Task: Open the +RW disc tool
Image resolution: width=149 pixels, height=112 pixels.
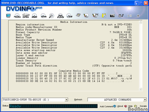Action: (x=69, y=16)
